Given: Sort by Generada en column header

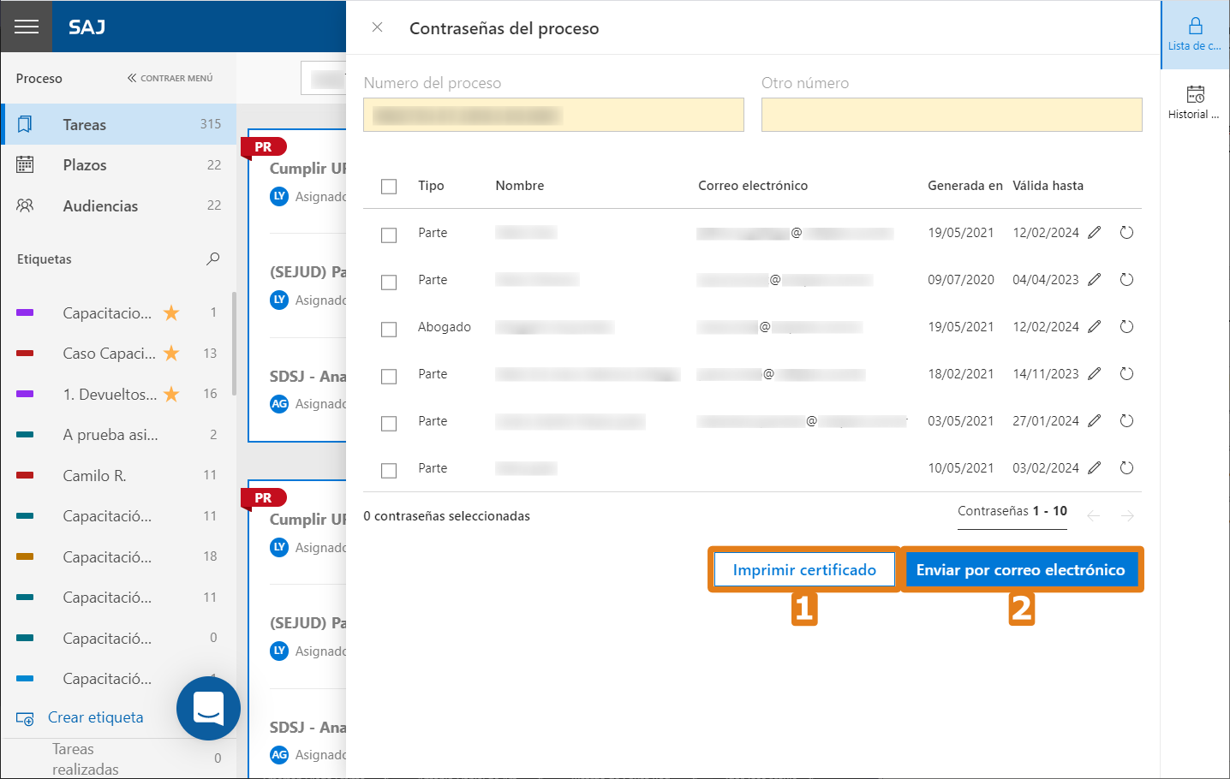Looking at the screenshot, I should click(965, 186).
